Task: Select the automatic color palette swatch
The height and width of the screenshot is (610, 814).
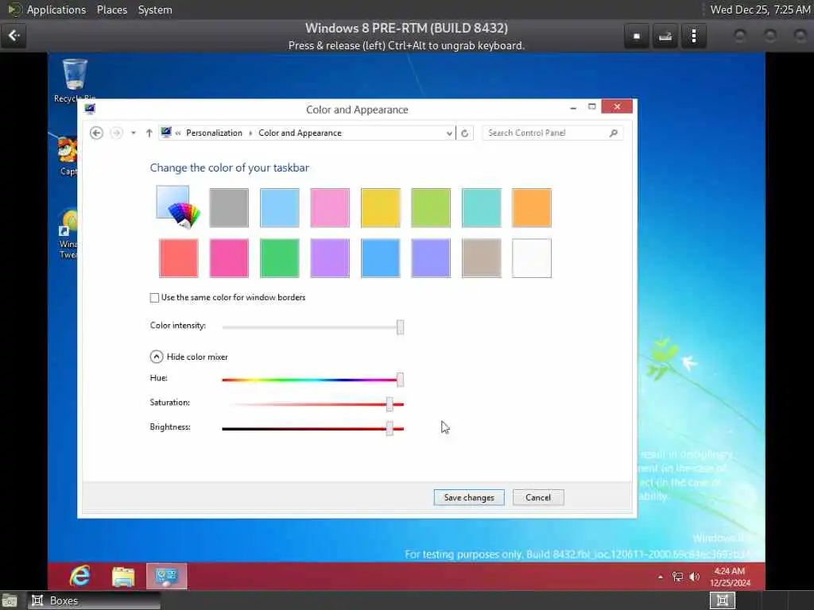Action: click(178, 207)
